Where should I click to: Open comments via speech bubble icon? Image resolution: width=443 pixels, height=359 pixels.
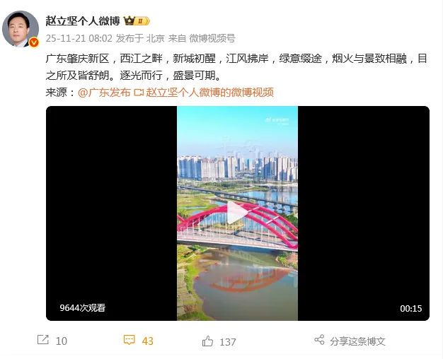[129, 340]
